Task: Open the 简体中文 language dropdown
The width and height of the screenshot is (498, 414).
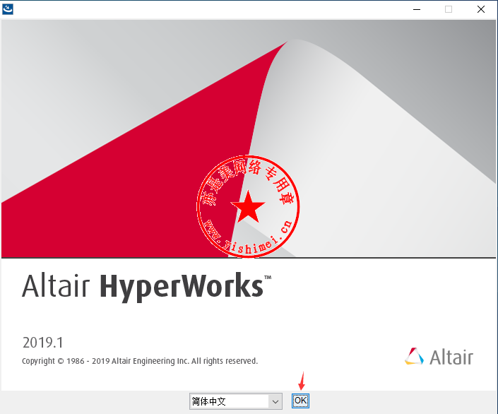Action: 236,401
